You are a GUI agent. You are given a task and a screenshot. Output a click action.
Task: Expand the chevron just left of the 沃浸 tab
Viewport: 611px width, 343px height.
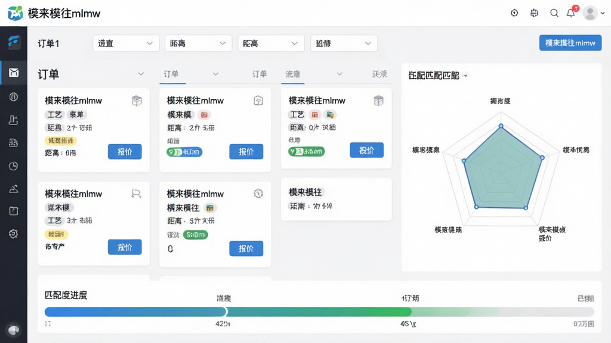coord(340,74)
